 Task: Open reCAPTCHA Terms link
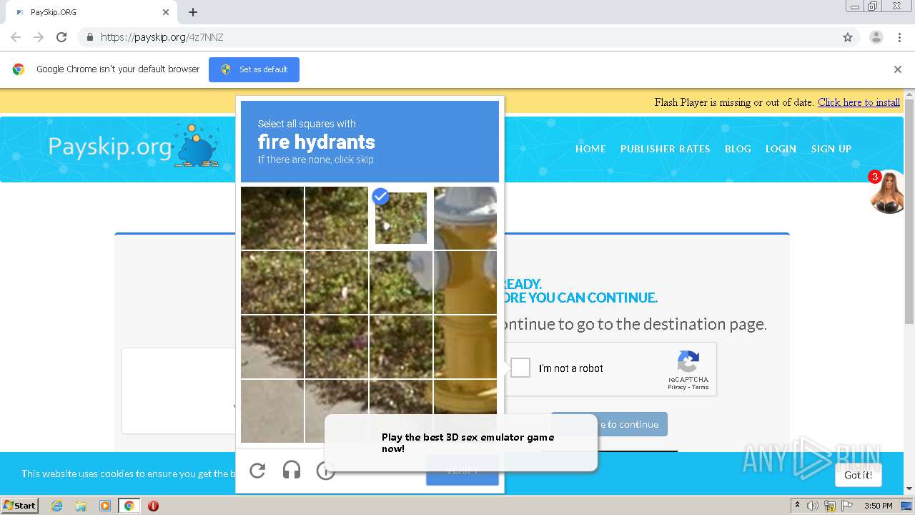(701, 387)
